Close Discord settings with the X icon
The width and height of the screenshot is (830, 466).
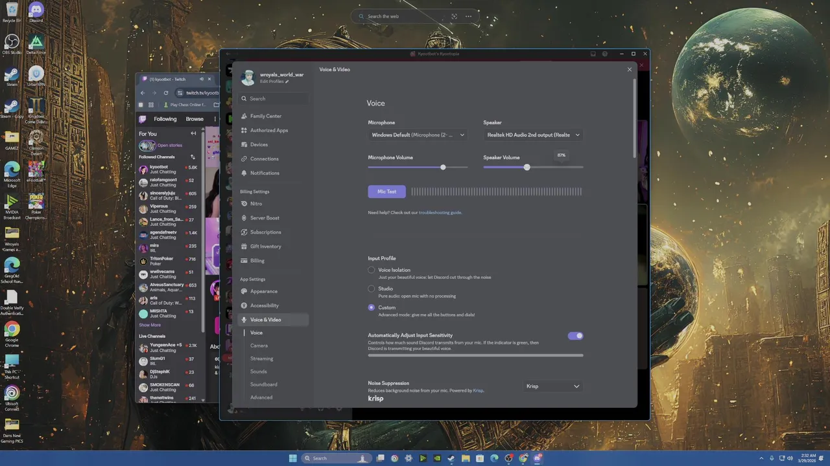(x=630, y=69)
